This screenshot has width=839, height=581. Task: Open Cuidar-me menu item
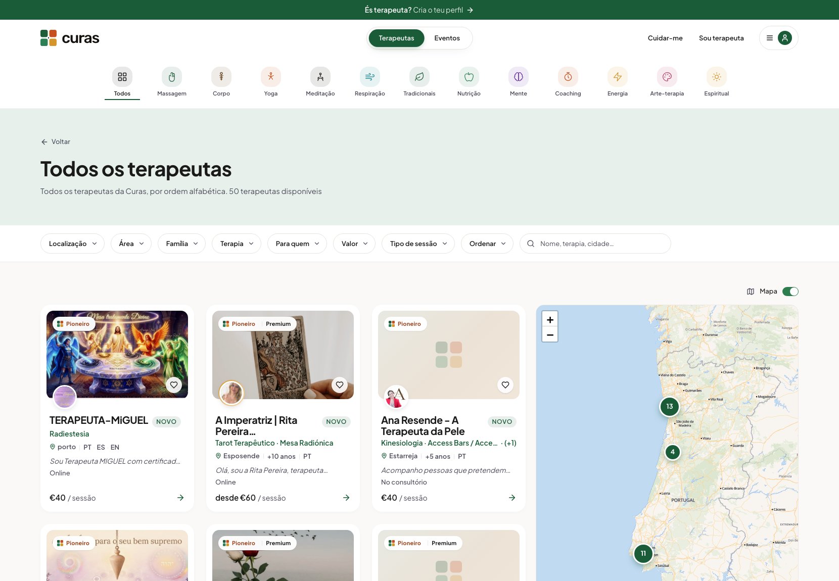coord(665,38)
